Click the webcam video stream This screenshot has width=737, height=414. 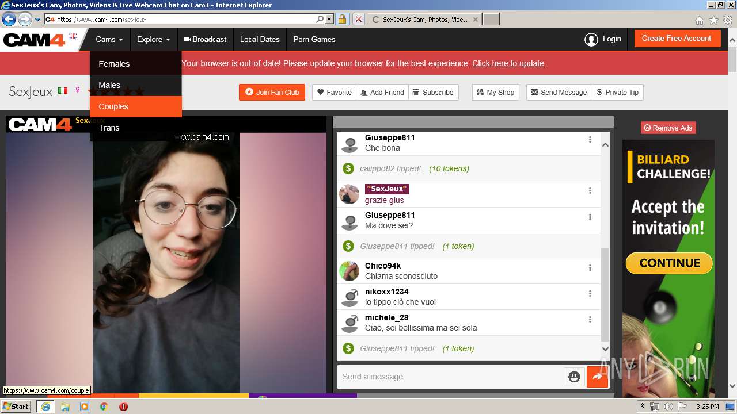point(166,262)
